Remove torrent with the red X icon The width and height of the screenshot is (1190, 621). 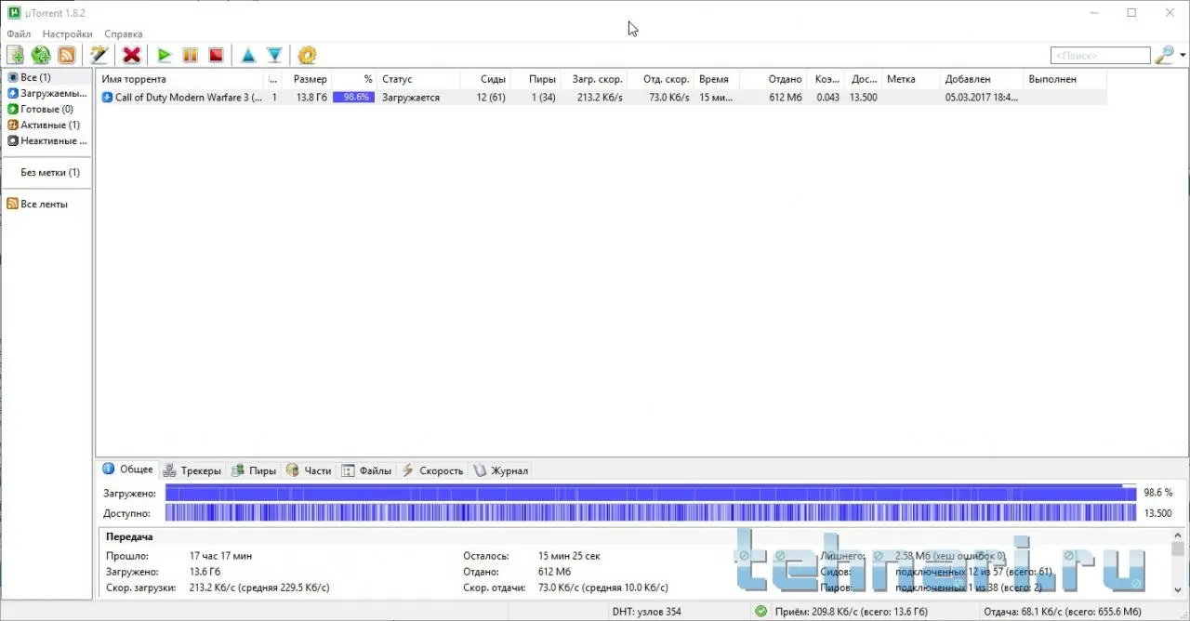(x=132, y=55)
